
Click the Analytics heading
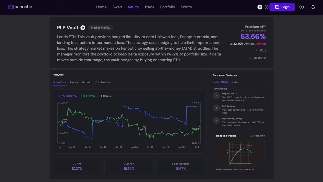[x=58, y=75]
